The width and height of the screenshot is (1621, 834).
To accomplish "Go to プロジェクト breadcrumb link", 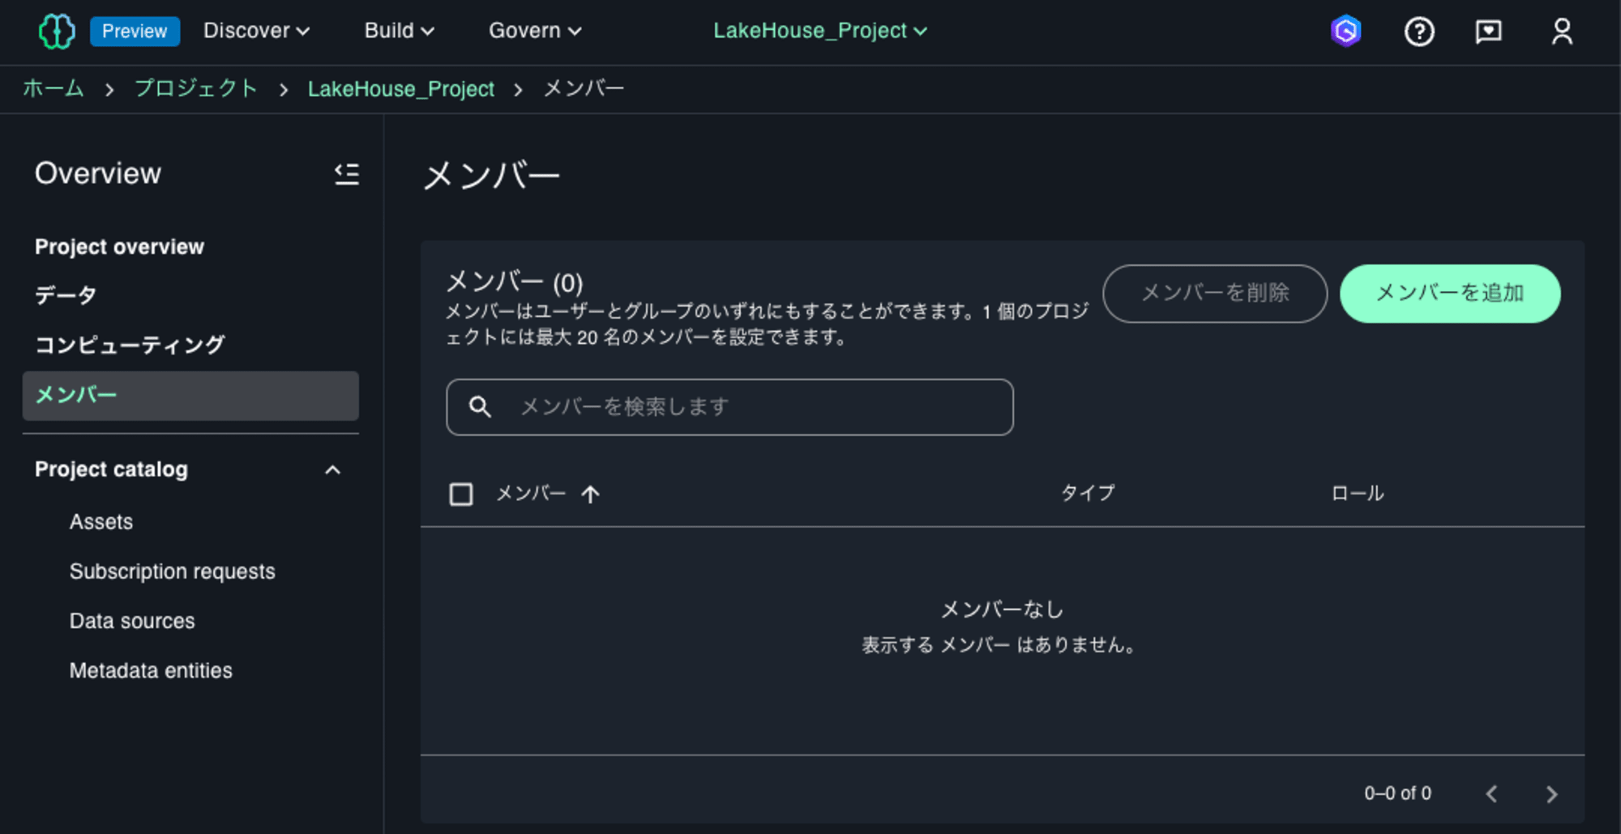I will [195, 88].
